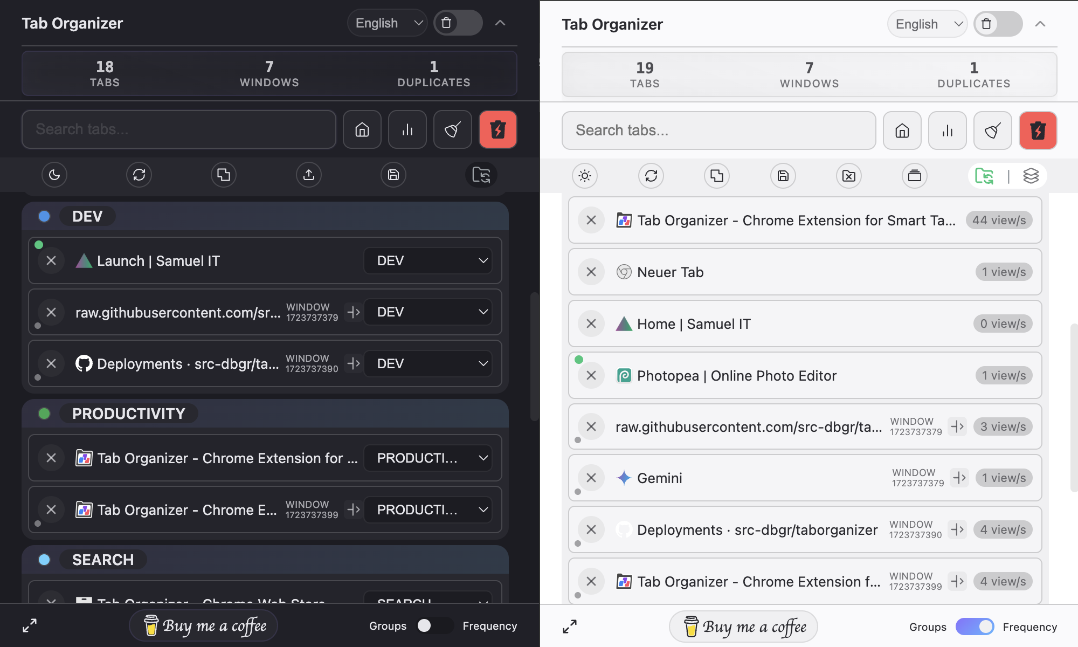Open English language dropdown in light panel
The height and width of the screenshot is (647, 1078).
[x=928, y=24]
